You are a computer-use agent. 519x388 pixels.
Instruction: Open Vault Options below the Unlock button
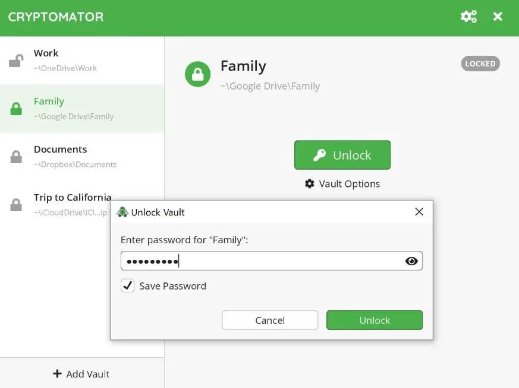342,184
